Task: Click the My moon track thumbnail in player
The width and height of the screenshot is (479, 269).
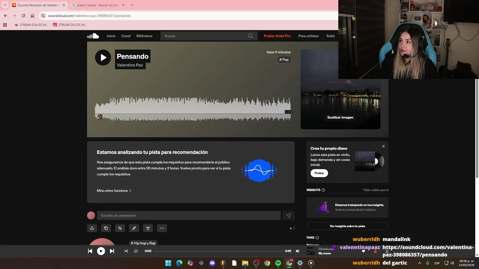Action: click(x=311, y=251)
